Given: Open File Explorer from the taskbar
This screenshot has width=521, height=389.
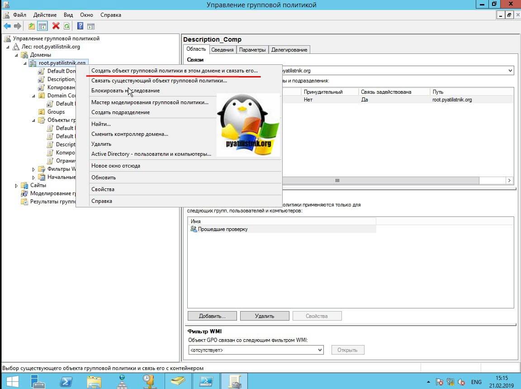Looking at the screenshot, I should tap(94, 381).
